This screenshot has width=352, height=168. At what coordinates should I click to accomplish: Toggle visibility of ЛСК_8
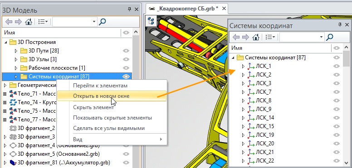coord(336,101)
